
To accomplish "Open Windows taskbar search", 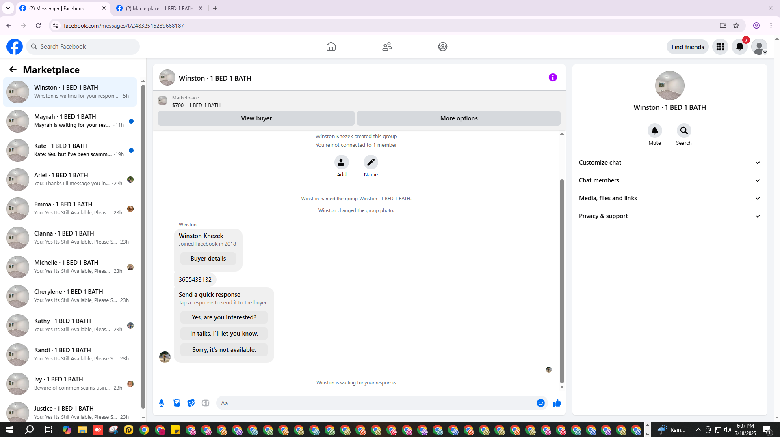I will click(29, 430).
